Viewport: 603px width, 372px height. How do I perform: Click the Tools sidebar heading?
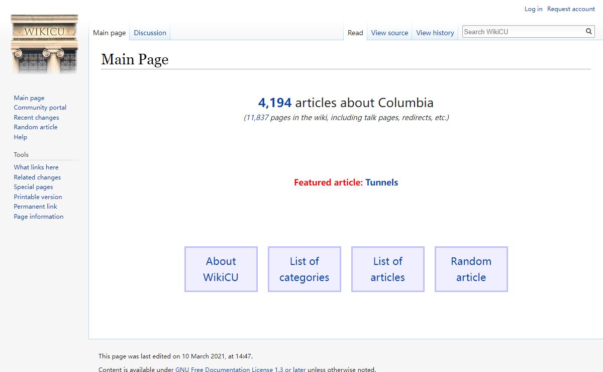21,155
